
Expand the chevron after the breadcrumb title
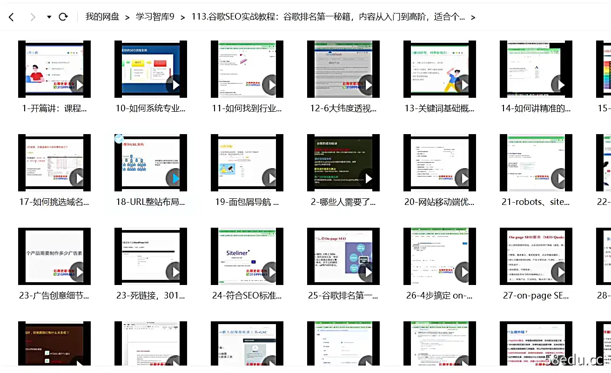click(473, 17)
